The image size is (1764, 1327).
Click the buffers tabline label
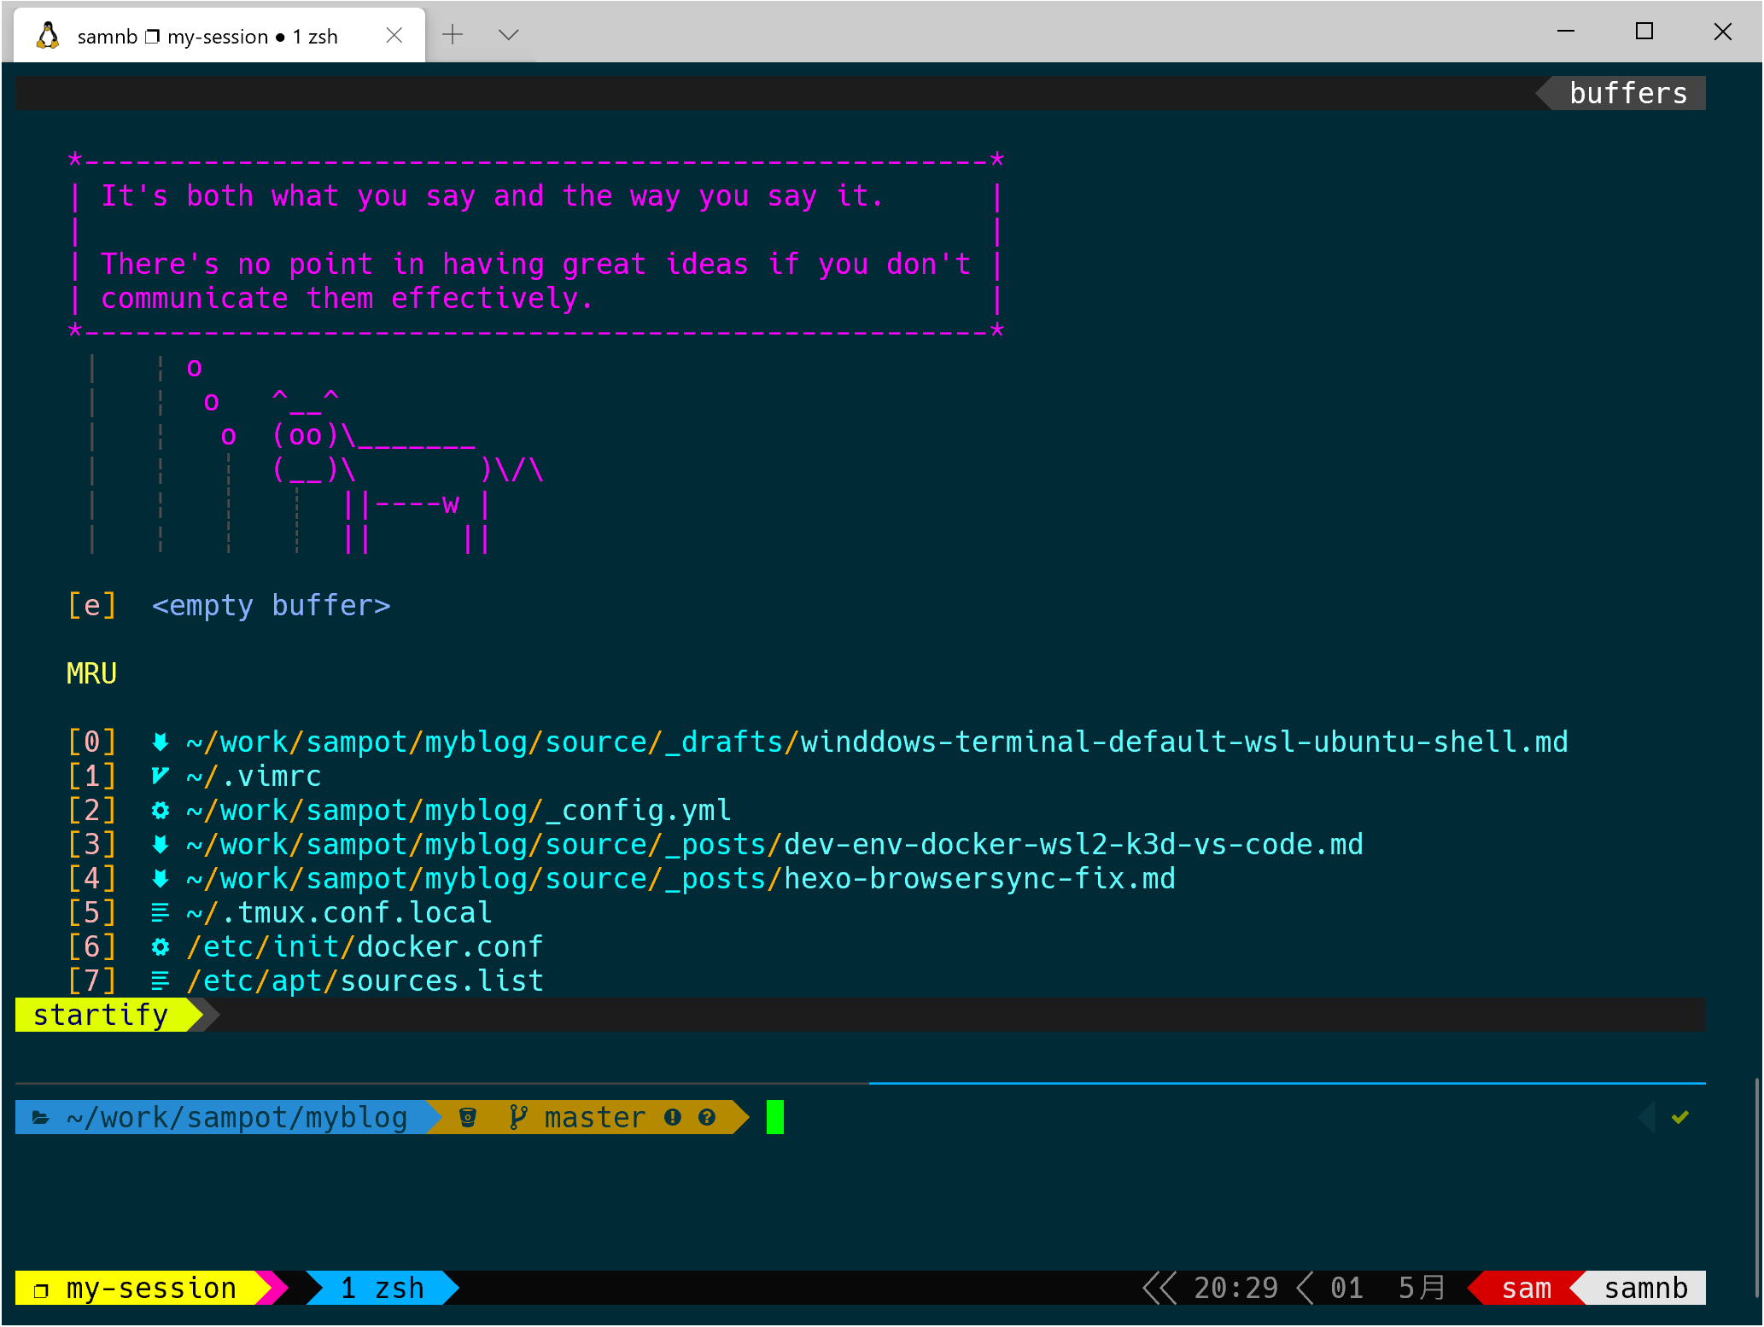tap(1627, 93)
